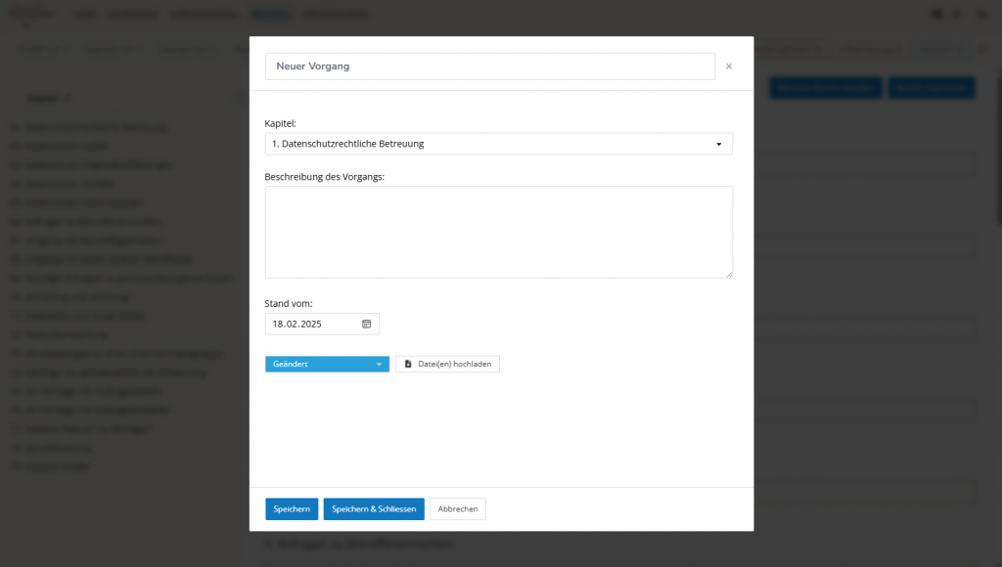Select the first chapter in the background sidebar

(x=88, y=127)
